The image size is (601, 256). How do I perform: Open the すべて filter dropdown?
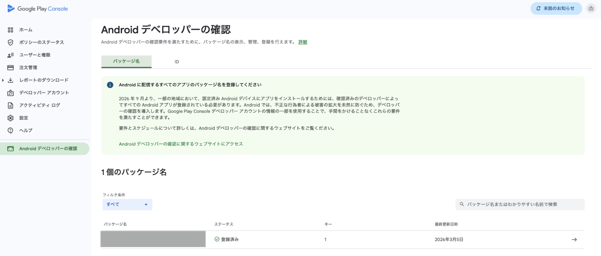click(127, 205)
